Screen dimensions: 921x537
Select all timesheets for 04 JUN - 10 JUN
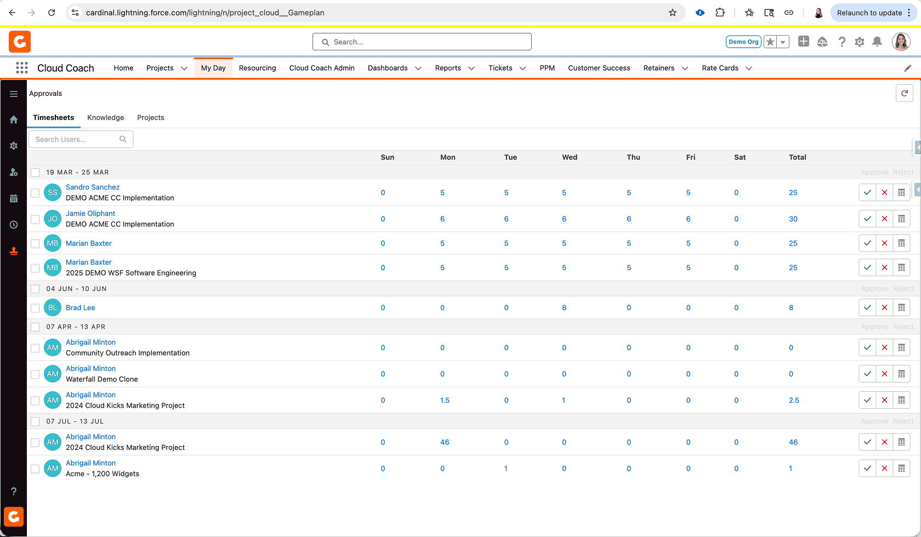(35, 289)
